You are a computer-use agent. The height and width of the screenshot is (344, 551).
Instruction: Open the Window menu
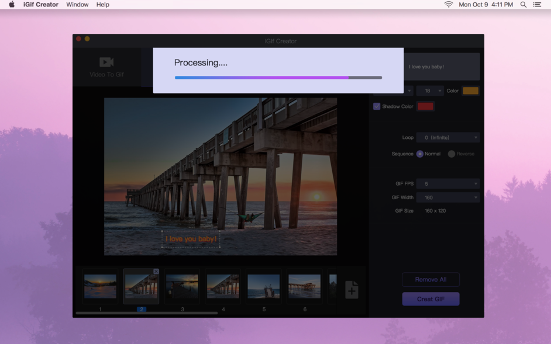coord(77,4)
